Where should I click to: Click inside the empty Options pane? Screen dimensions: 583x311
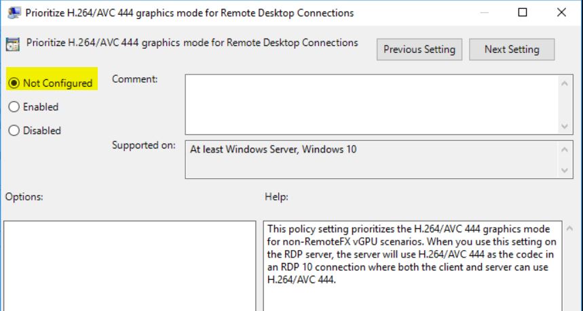[x=130, y=266]
